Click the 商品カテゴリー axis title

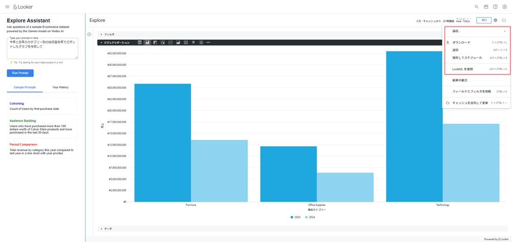pos(317,210)
